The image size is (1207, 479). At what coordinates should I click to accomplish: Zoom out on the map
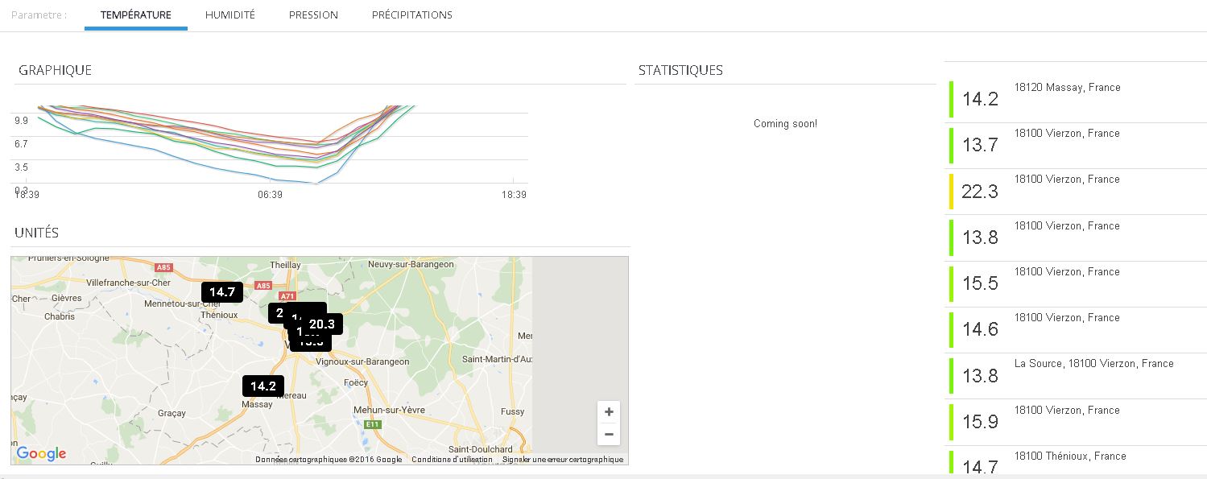click(x=609, y=435)
